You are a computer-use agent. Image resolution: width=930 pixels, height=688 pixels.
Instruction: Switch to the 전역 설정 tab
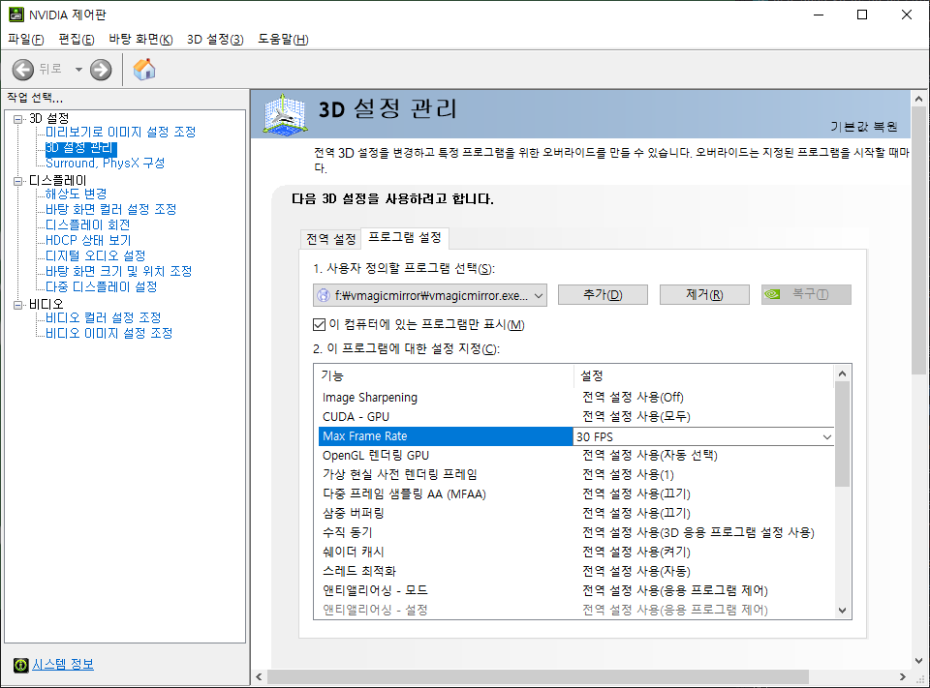[x=330, y=239]
